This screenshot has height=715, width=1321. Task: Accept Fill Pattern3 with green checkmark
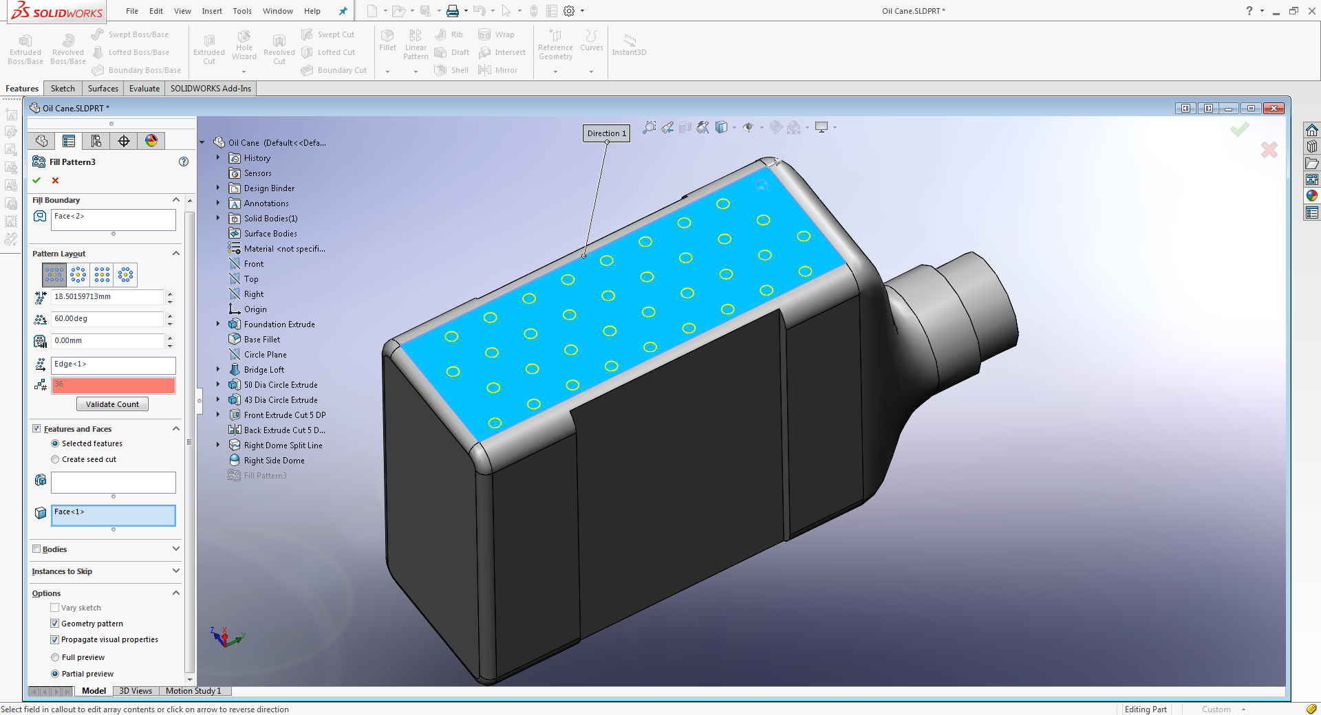click(x=36, y=180)
